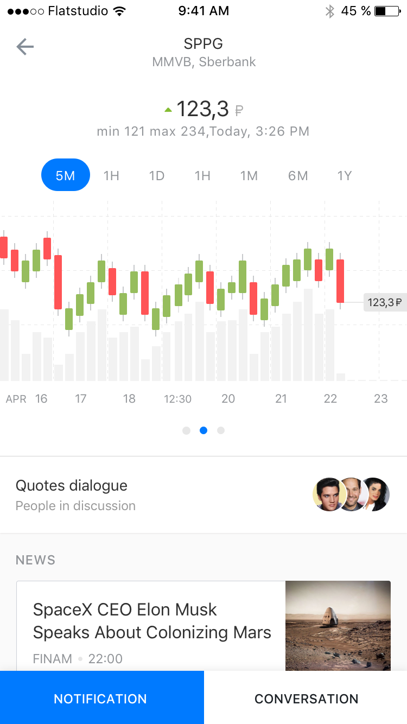Tap the Elvis avatar in Quotes dialogue
The image size is (407, 724).
tap(329, 494)
